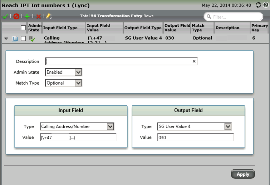Image resolution: width=270 pixels, height=185 pixels.
Task: Click the blue window icon in row 6
Action: point(15,39)
